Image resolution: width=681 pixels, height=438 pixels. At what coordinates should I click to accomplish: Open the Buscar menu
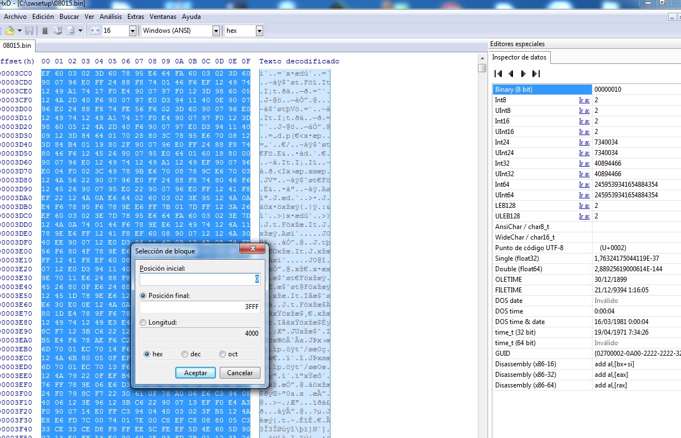(69, 17)
